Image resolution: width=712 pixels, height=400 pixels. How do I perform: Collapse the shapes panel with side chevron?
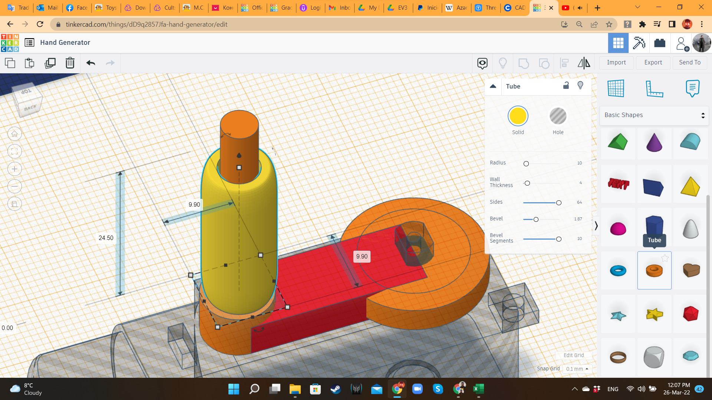[x=596, y=226]
